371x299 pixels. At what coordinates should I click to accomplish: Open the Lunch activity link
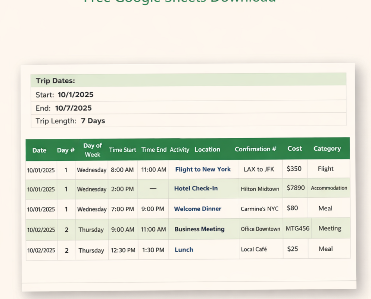184,249
